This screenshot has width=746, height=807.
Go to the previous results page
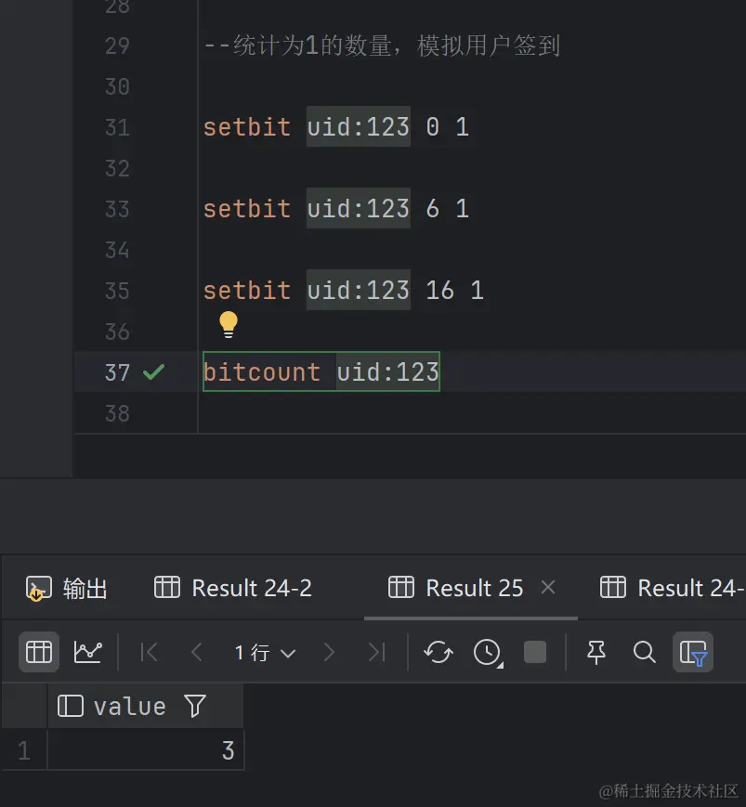pyautogui.click(x=196, y=653)
